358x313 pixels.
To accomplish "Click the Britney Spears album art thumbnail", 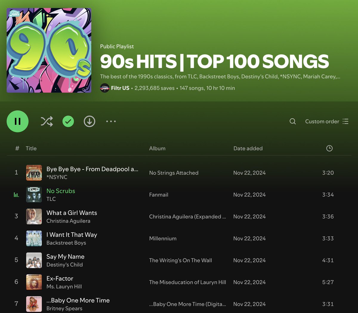I will tap(34, 304).
